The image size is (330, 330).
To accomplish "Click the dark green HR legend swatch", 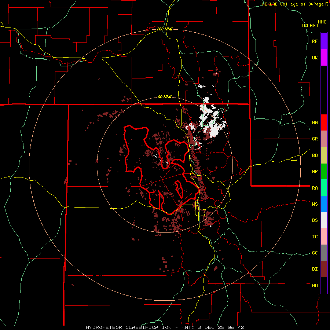I will (x=324, y=172).
